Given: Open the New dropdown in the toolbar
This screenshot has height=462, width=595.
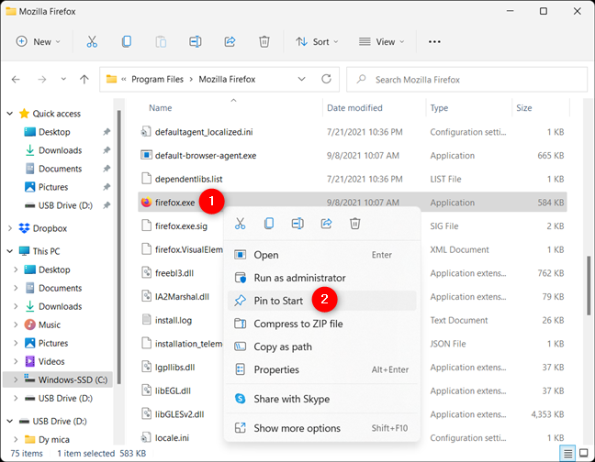Looking at the screenshot, I should [x=39, y=41].
